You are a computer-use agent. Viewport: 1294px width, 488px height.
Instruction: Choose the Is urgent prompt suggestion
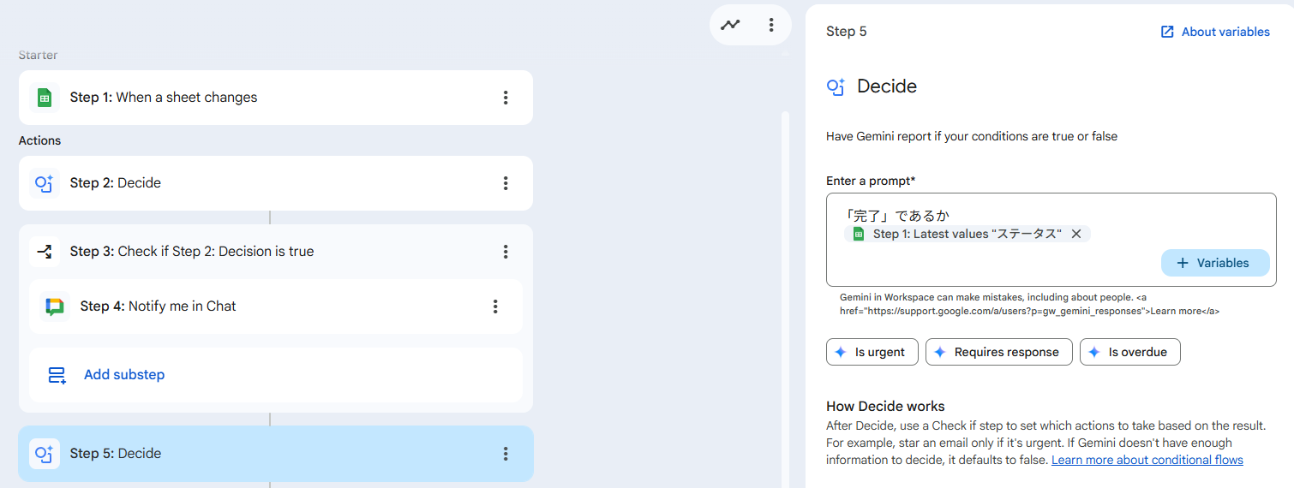[x=872, y=352]
